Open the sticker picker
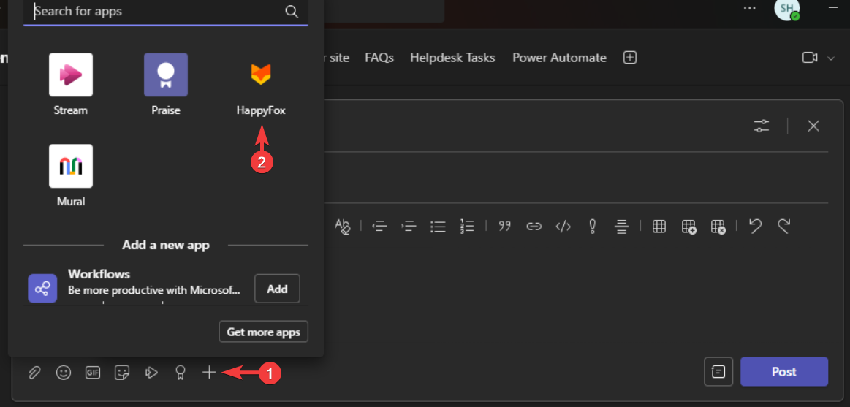850x407 pixels. click(x=122, y=373)
